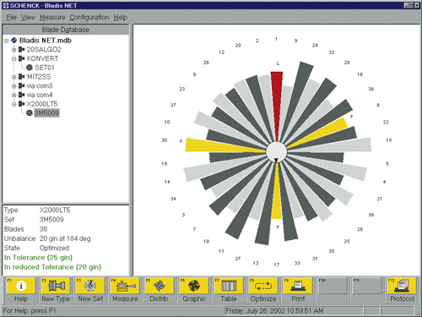422x317 pixels.
Task: Start the F4 Measure function
Action: tap(125, 286)
